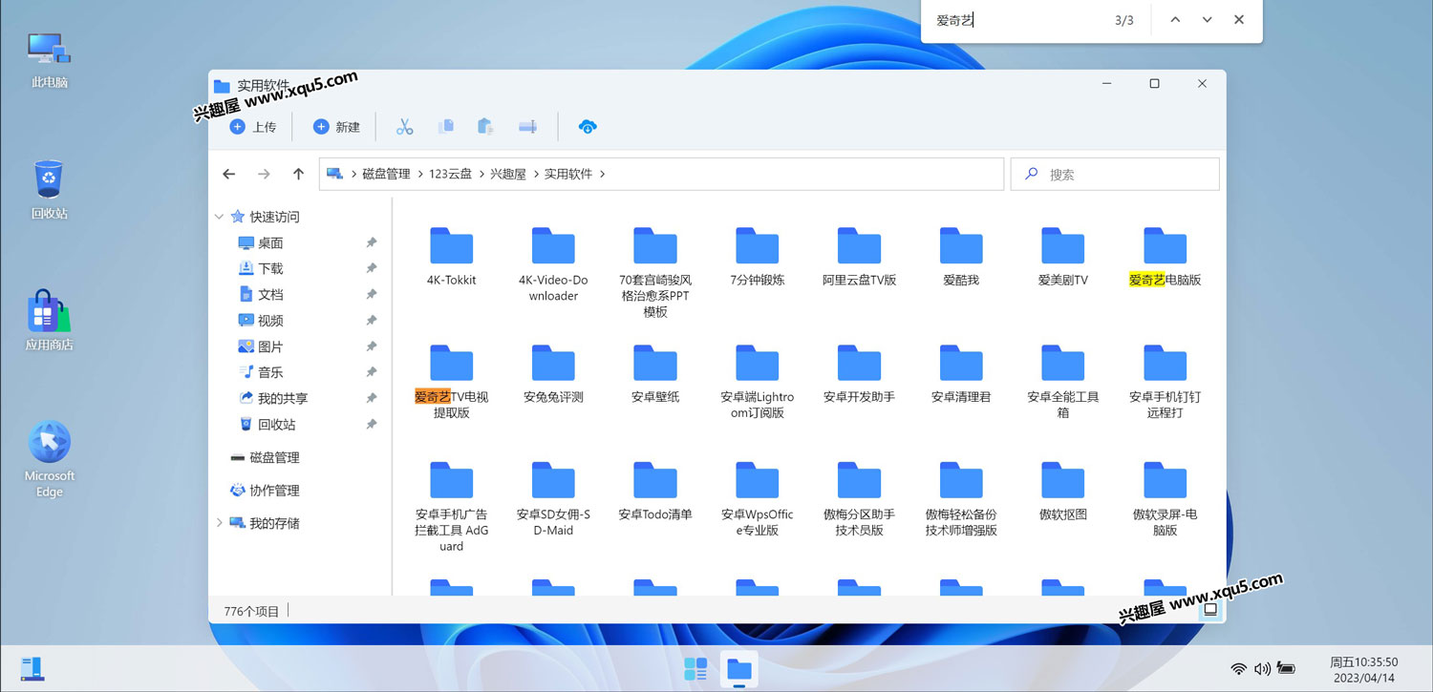Click the view toggle icon in status bar
This screenshot has width=1433, height=692.
(x=1210, y=610)
